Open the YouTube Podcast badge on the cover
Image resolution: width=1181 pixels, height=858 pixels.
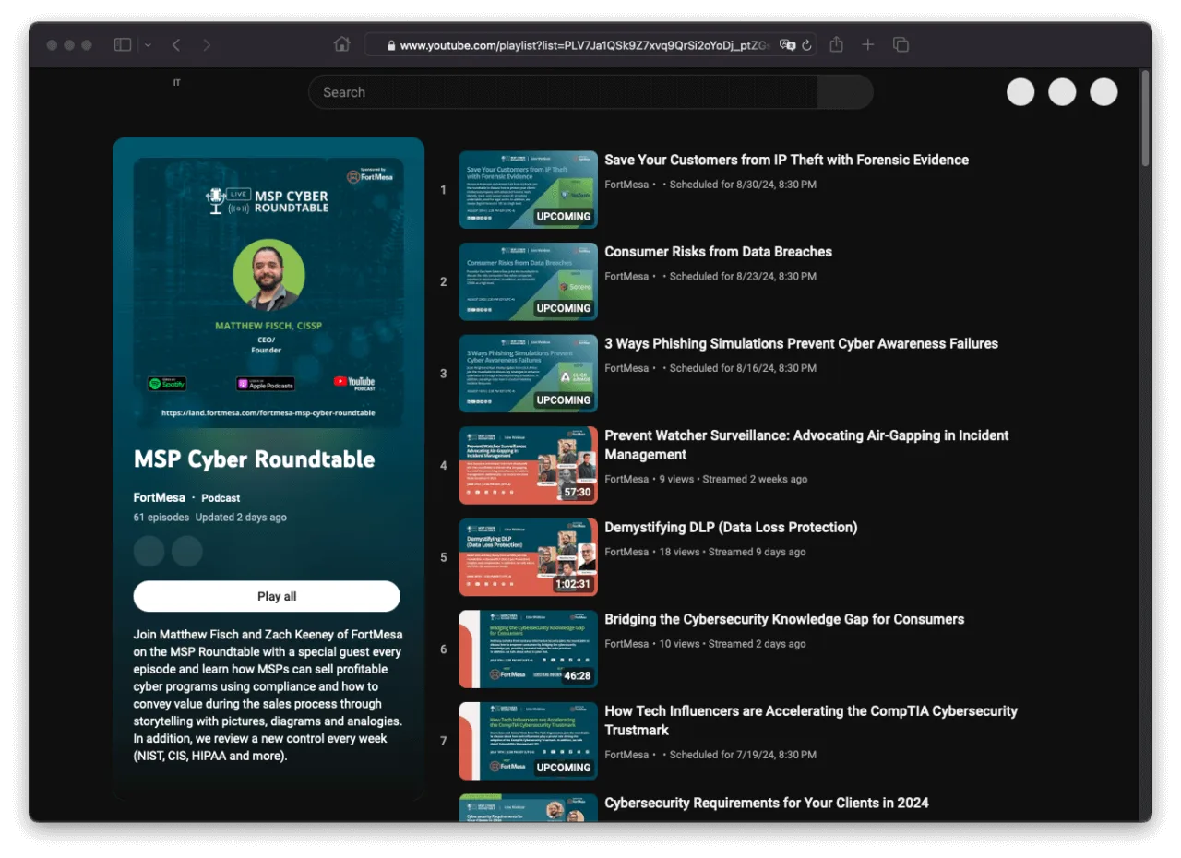[354, 382]
